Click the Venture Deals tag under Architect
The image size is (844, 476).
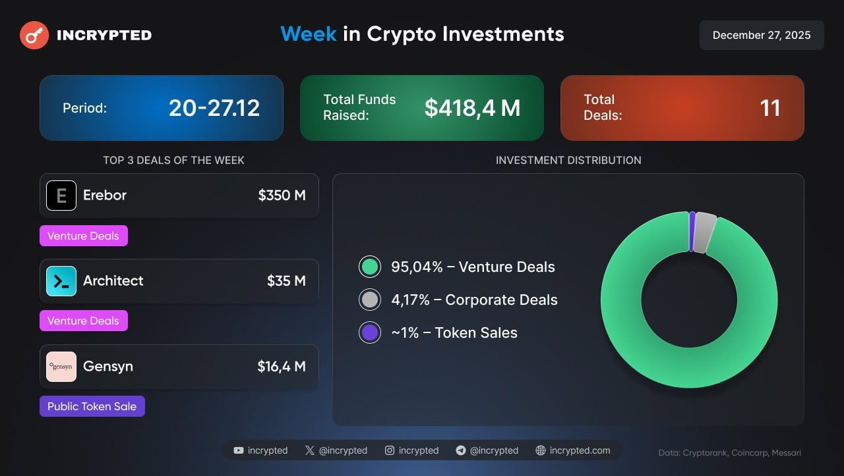84,321
